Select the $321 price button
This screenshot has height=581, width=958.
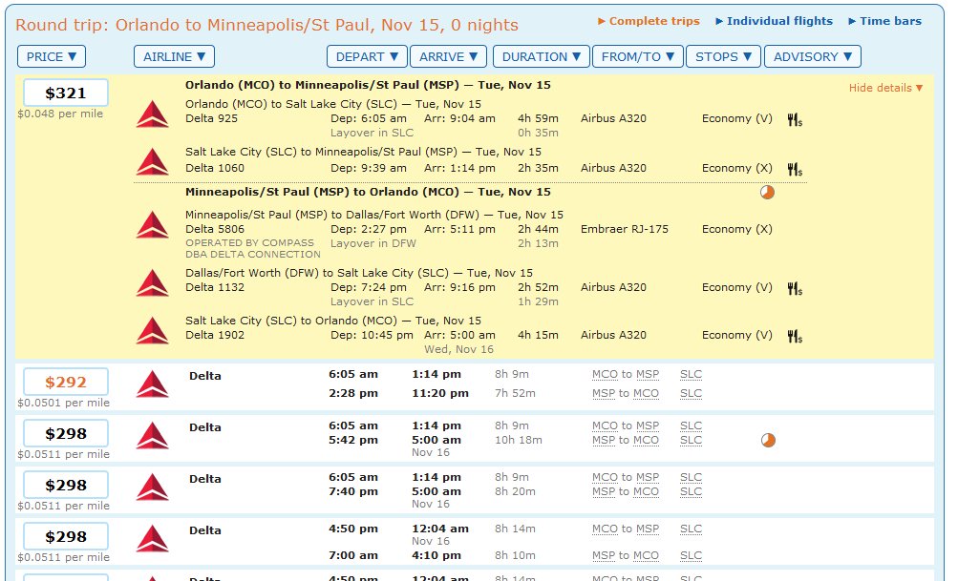(66, 93)
